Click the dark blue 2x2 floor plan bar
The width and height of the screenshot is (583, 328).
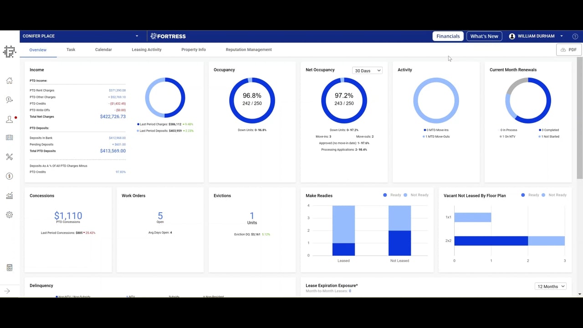pyautogui.click(x=491, y=241)
